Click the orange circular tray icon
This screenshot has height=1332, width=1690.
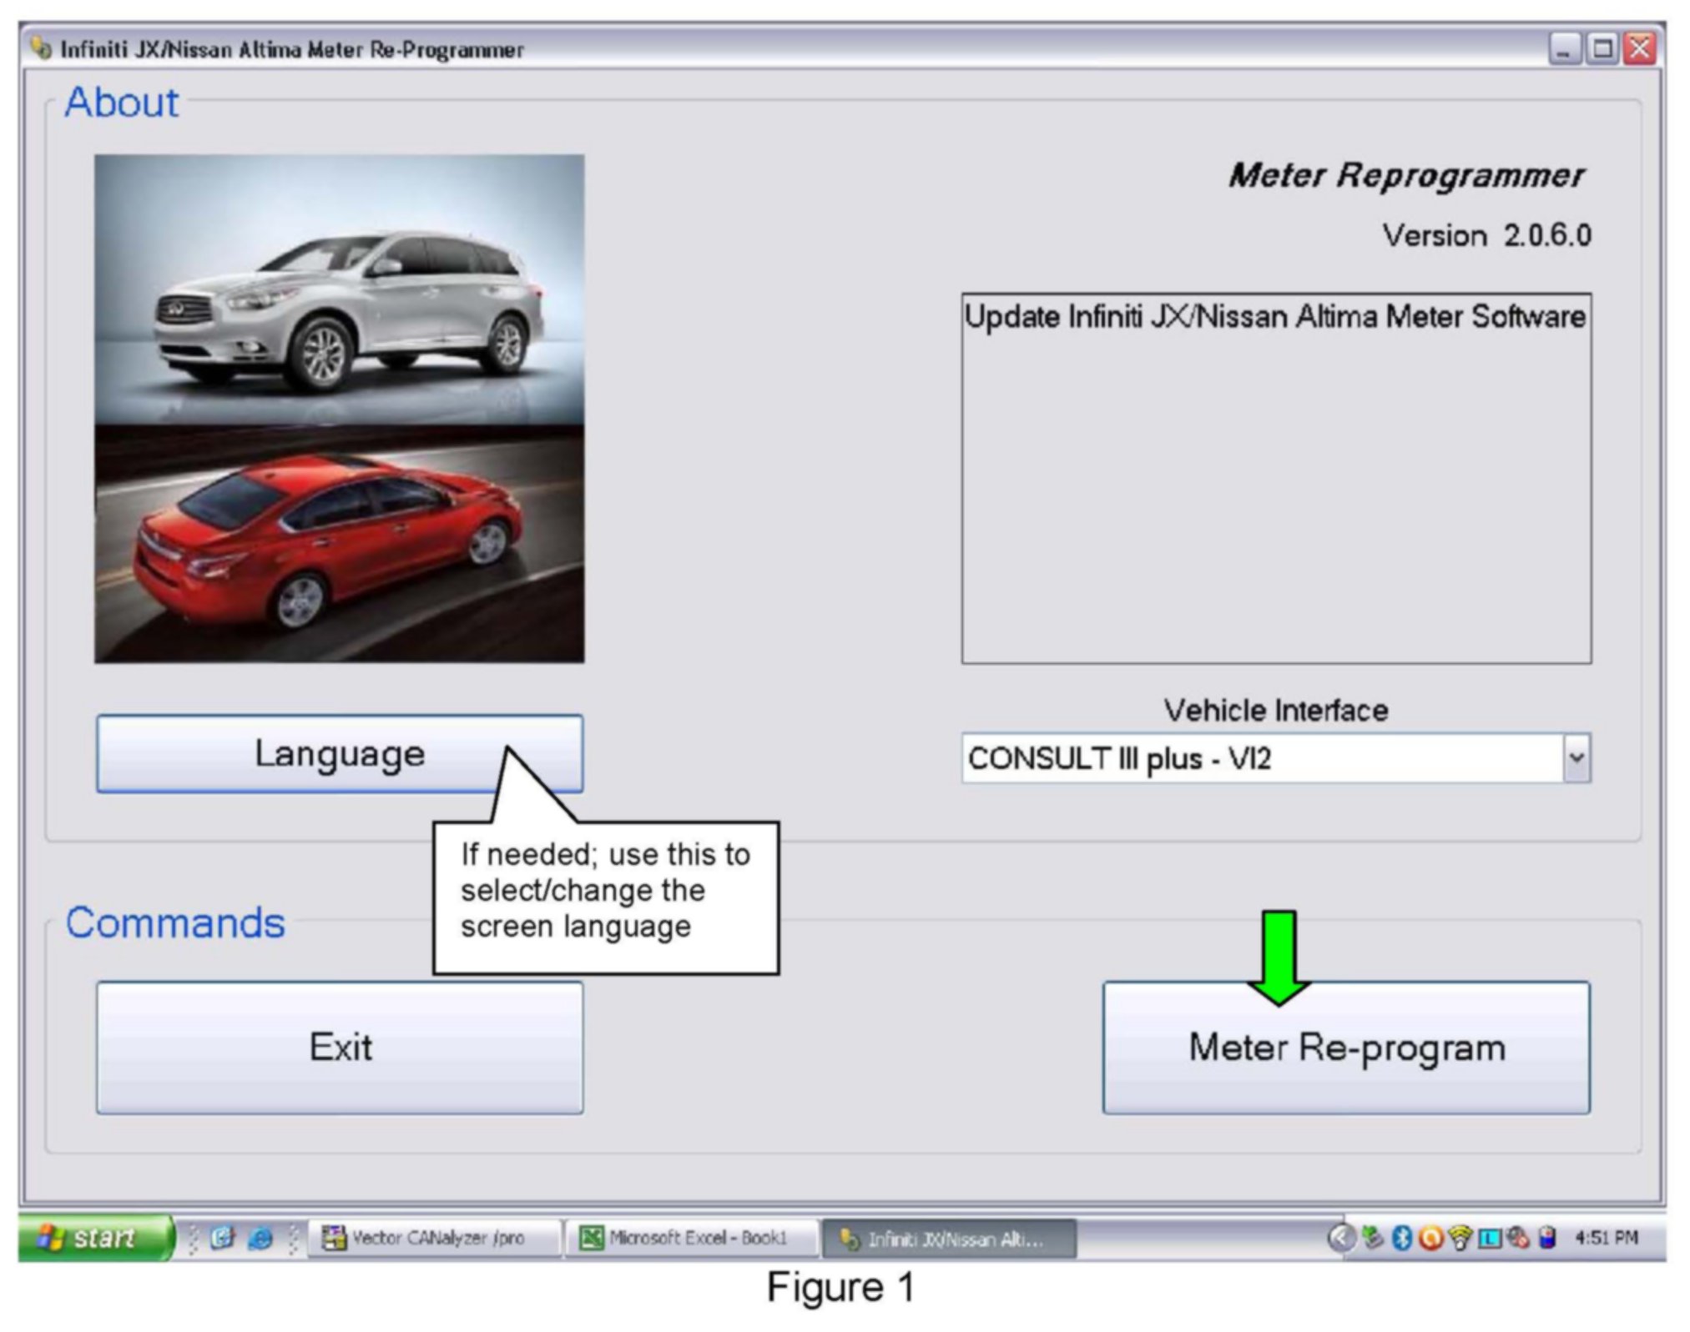click(x=1430, y=1238)
